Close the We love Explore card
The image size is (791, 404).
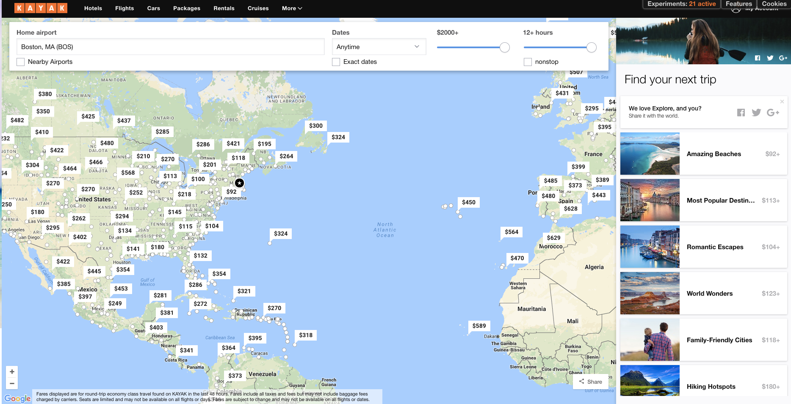click(782, 102)
